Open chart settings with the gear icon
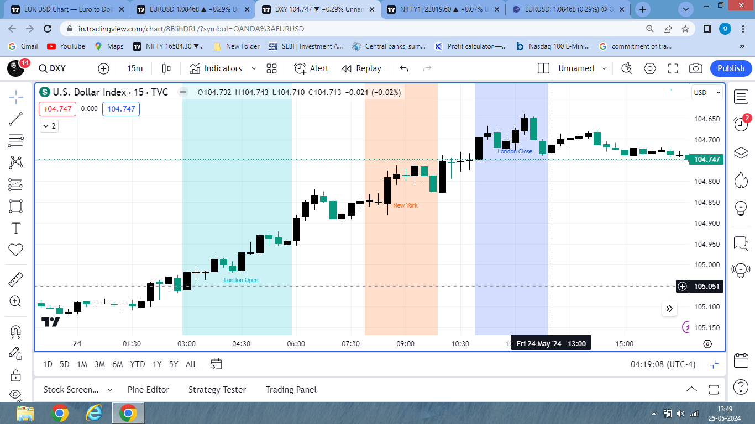The image size is (755, 424). click(649, 68)
